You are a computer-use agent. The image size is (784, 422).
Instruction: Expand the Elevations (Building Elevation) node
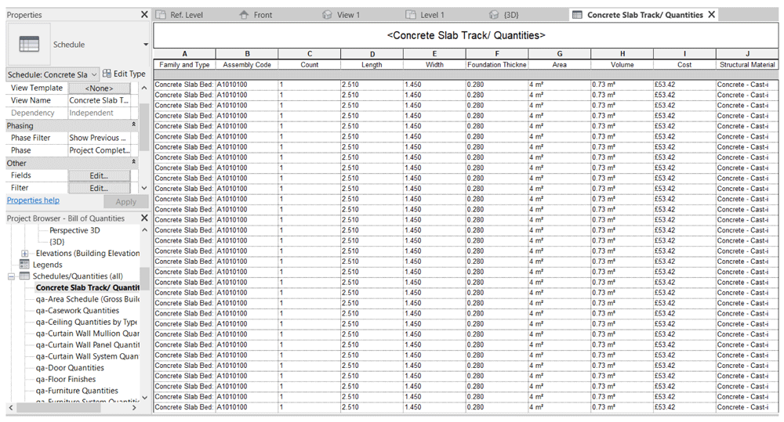pos(24,253)
